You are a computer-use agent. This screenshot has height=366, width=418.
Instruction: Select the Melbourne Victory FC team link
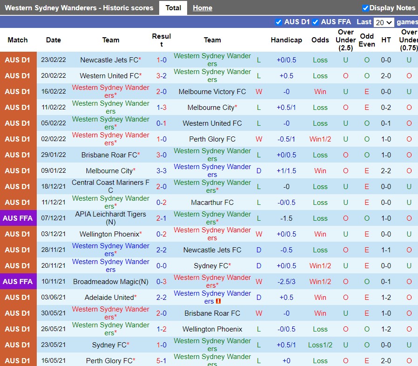click(212, 92)
